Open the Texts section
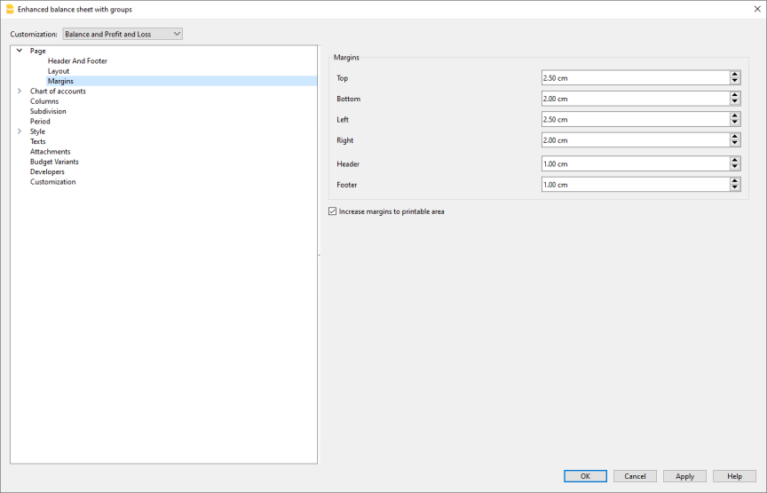 [37, 141]
